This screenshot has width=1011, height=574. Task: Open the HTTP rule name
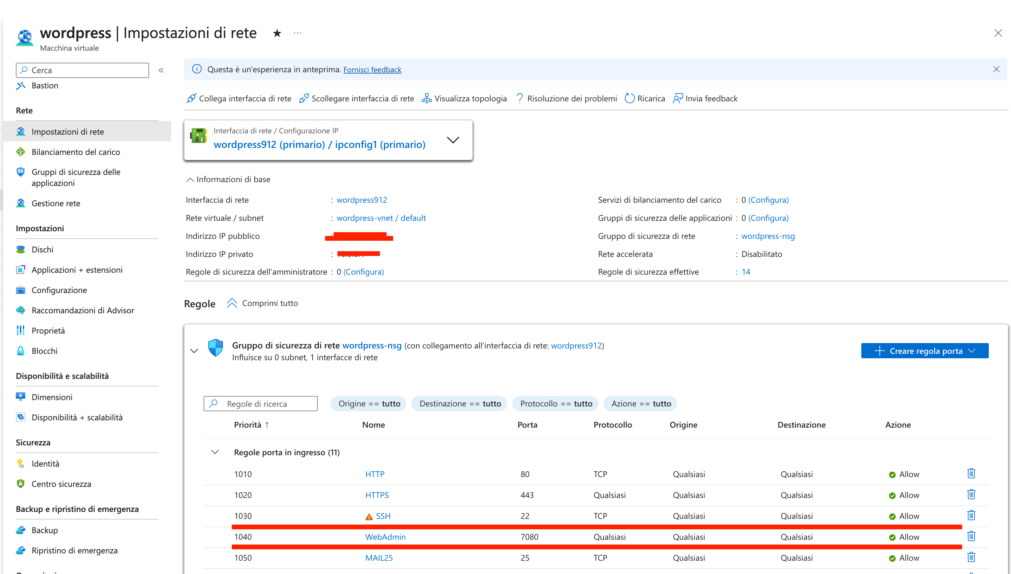tap(375, 474)
